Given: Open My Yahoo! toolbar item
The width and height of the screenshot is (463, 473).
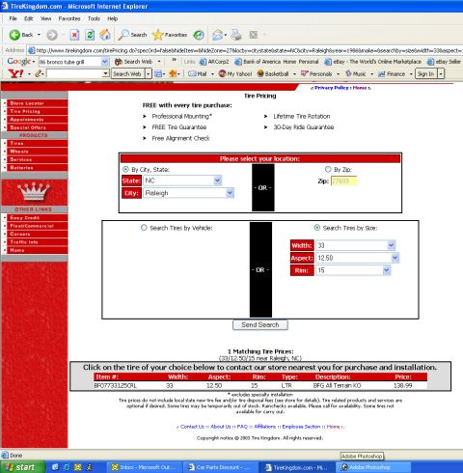Looking at the screenshot, I should pyautogui.click(x=235, y=73).
